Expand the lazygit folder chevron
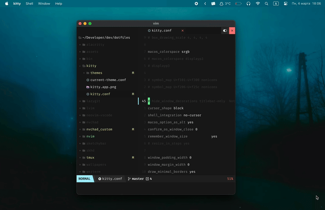 (x=80, y=101)
